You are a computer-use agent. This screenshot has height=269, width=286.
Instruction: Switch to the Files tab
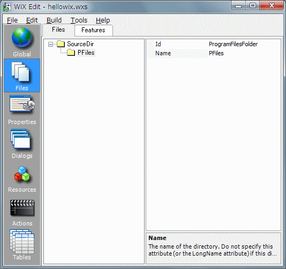58,30
